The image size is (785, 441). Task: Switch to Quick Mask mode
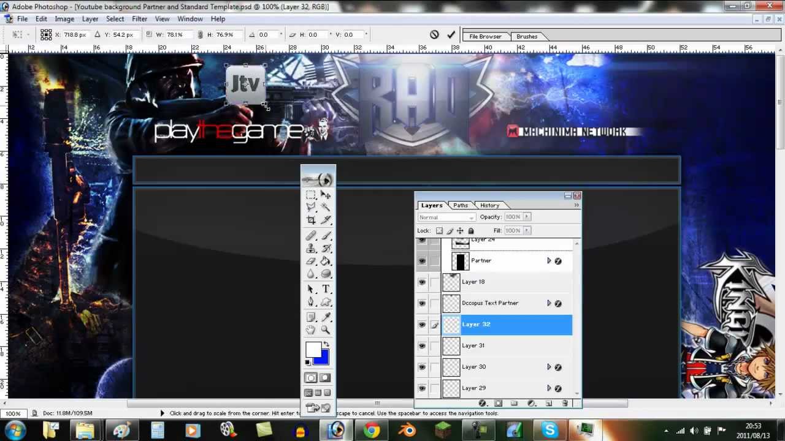325,378
